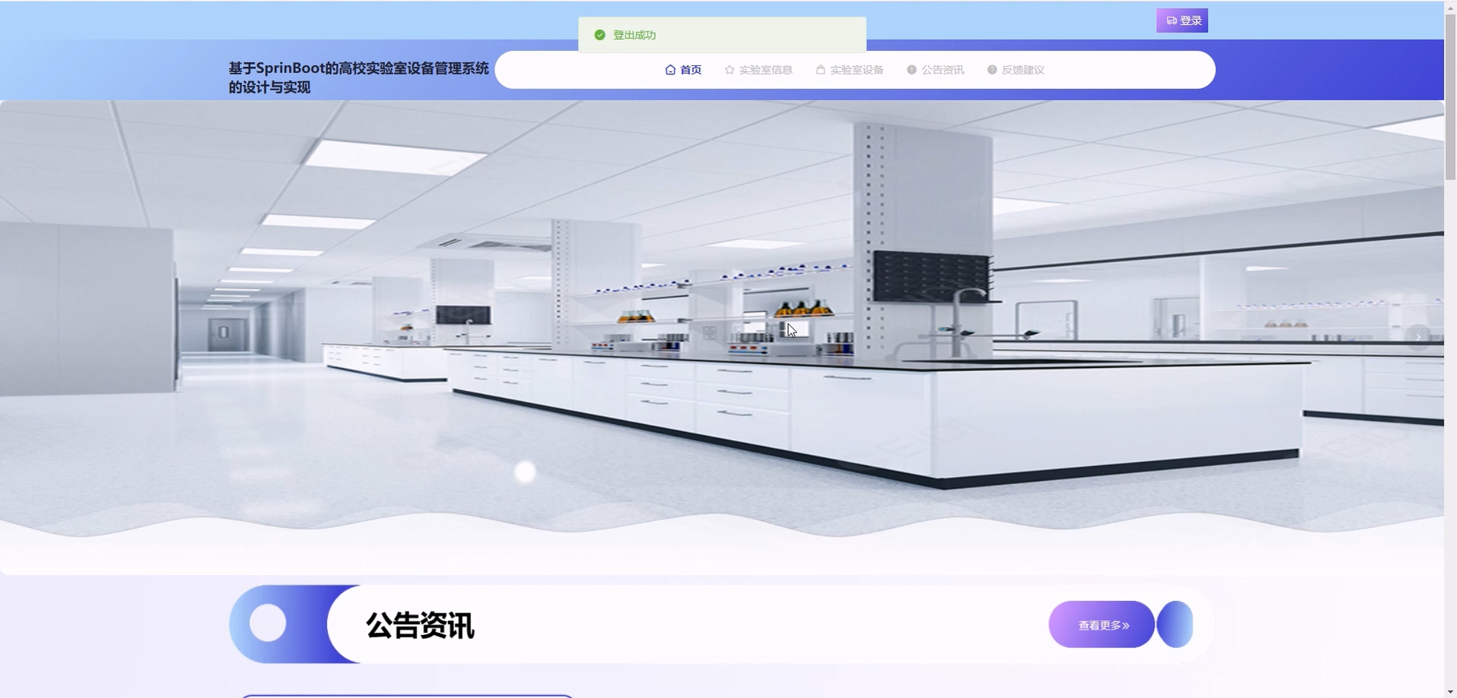Screen dimensions: 1457x698
Task: Click the green checkmark in 登出成功 toast
Action: click(599, 35)
